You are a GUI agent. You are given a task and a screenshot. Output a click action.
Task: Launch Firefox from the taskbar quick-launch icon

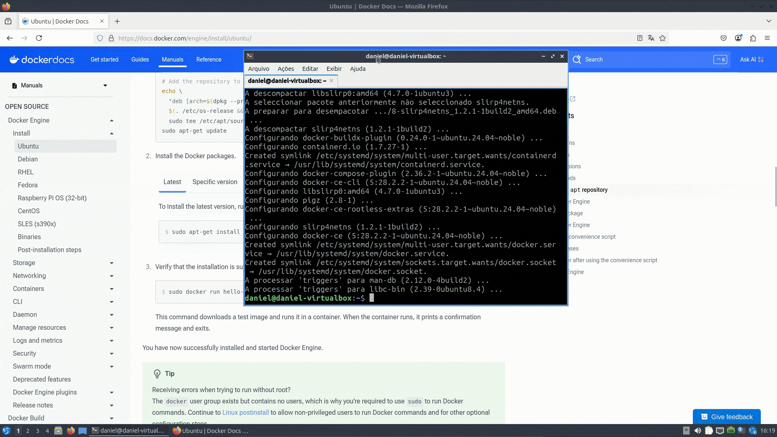(71, 431)
